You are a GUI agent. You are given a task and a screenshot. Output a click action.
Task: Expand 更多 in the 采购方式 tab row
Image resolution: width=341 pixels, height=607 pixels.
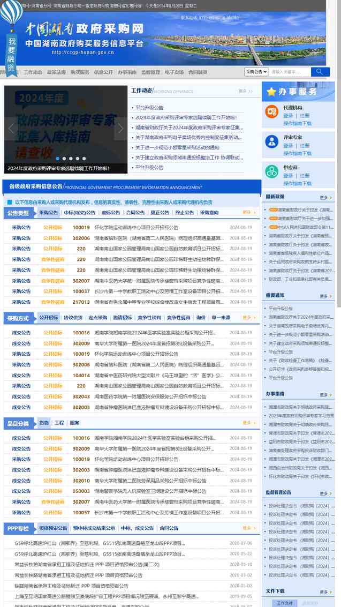point(249,318)
